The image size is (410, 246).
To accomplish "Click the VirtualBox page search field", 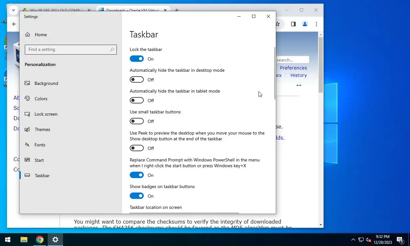I will [x=292, y=60].
